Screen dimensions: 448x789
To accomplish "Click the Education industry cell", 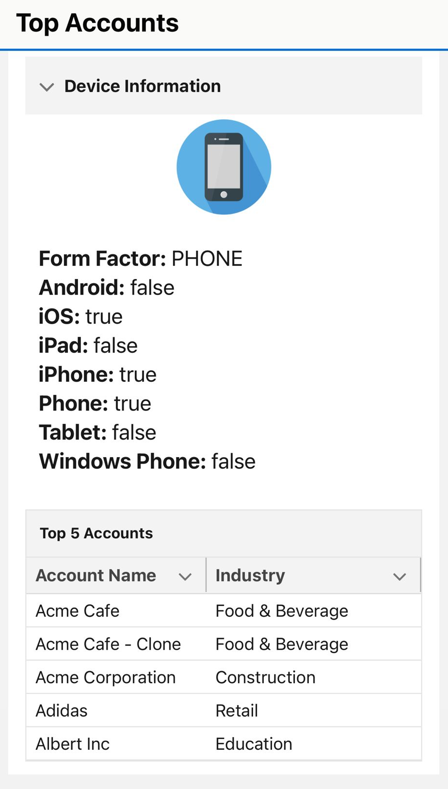I will click(254, 744).
